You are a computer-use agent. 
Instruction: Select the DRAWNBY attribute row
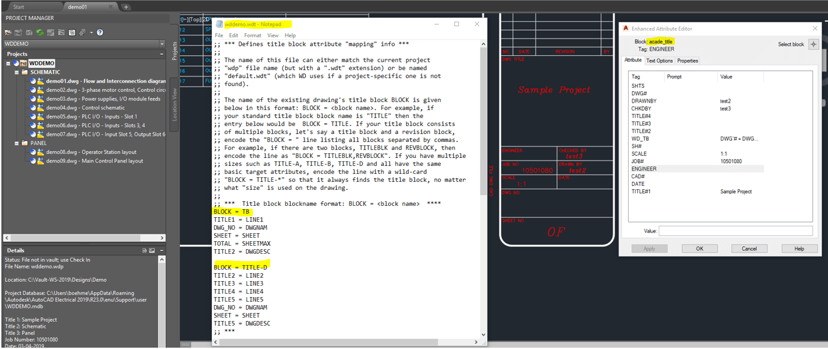[x=697, y=101]
